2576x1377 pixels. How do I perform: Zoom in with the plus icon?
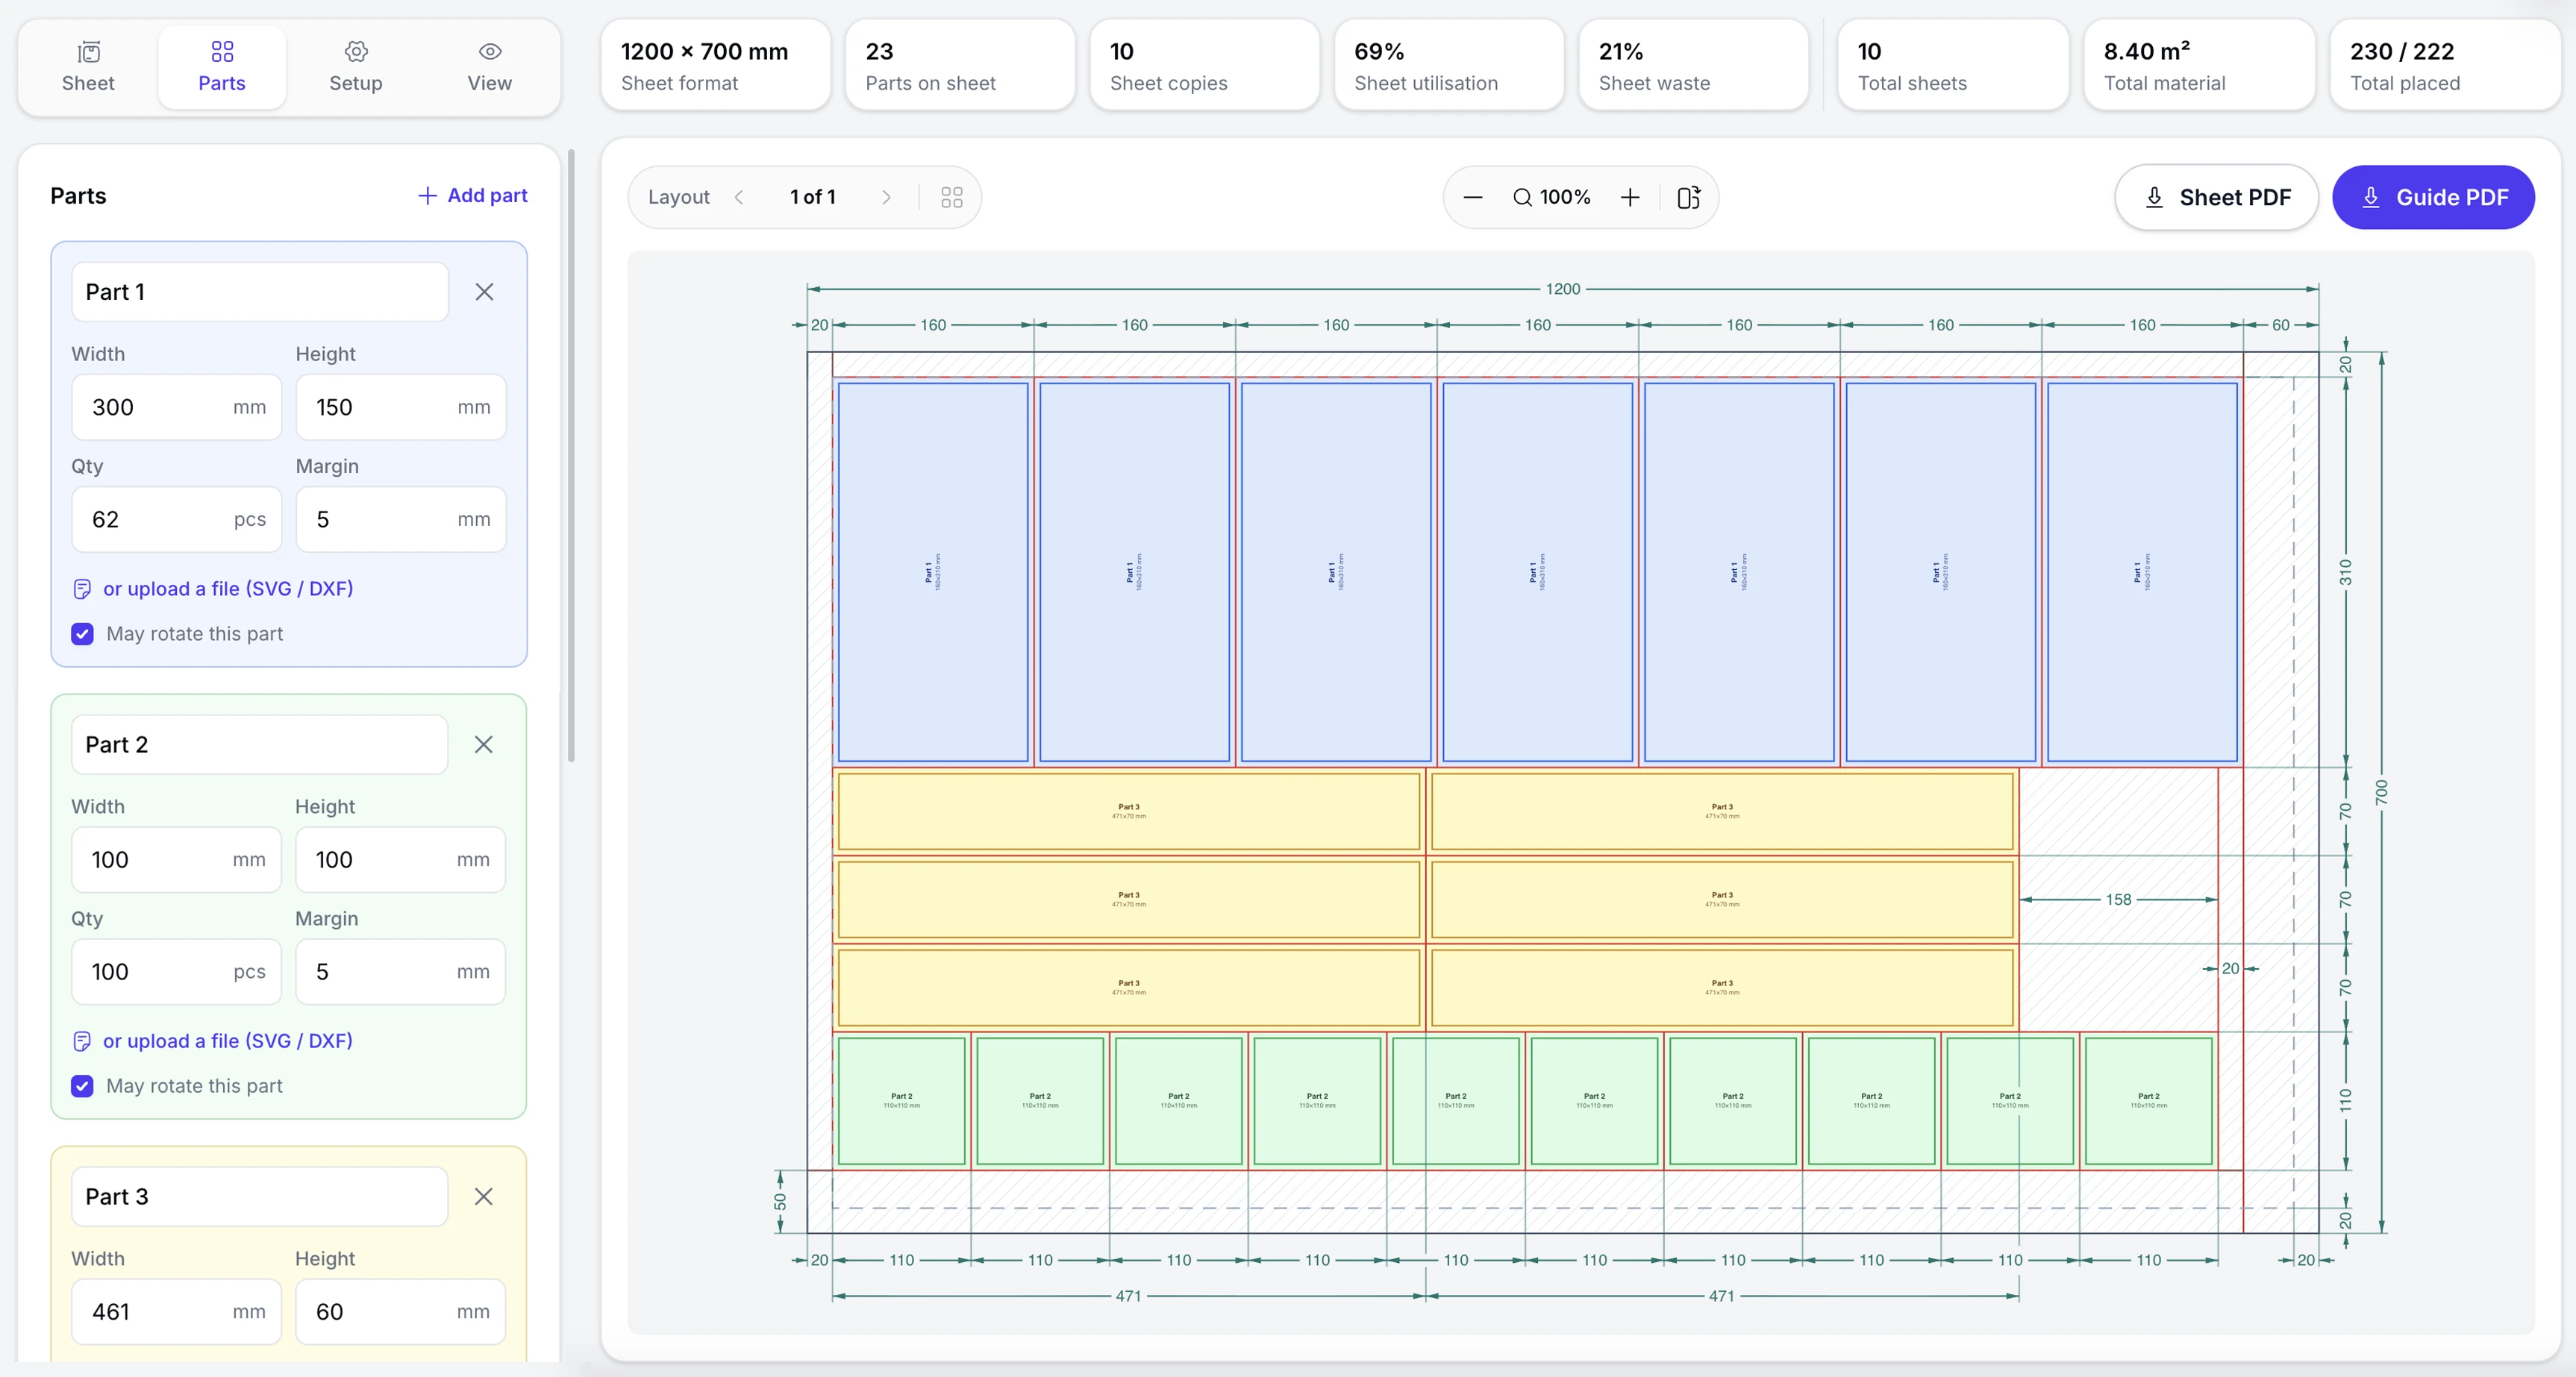(1630, 197)
